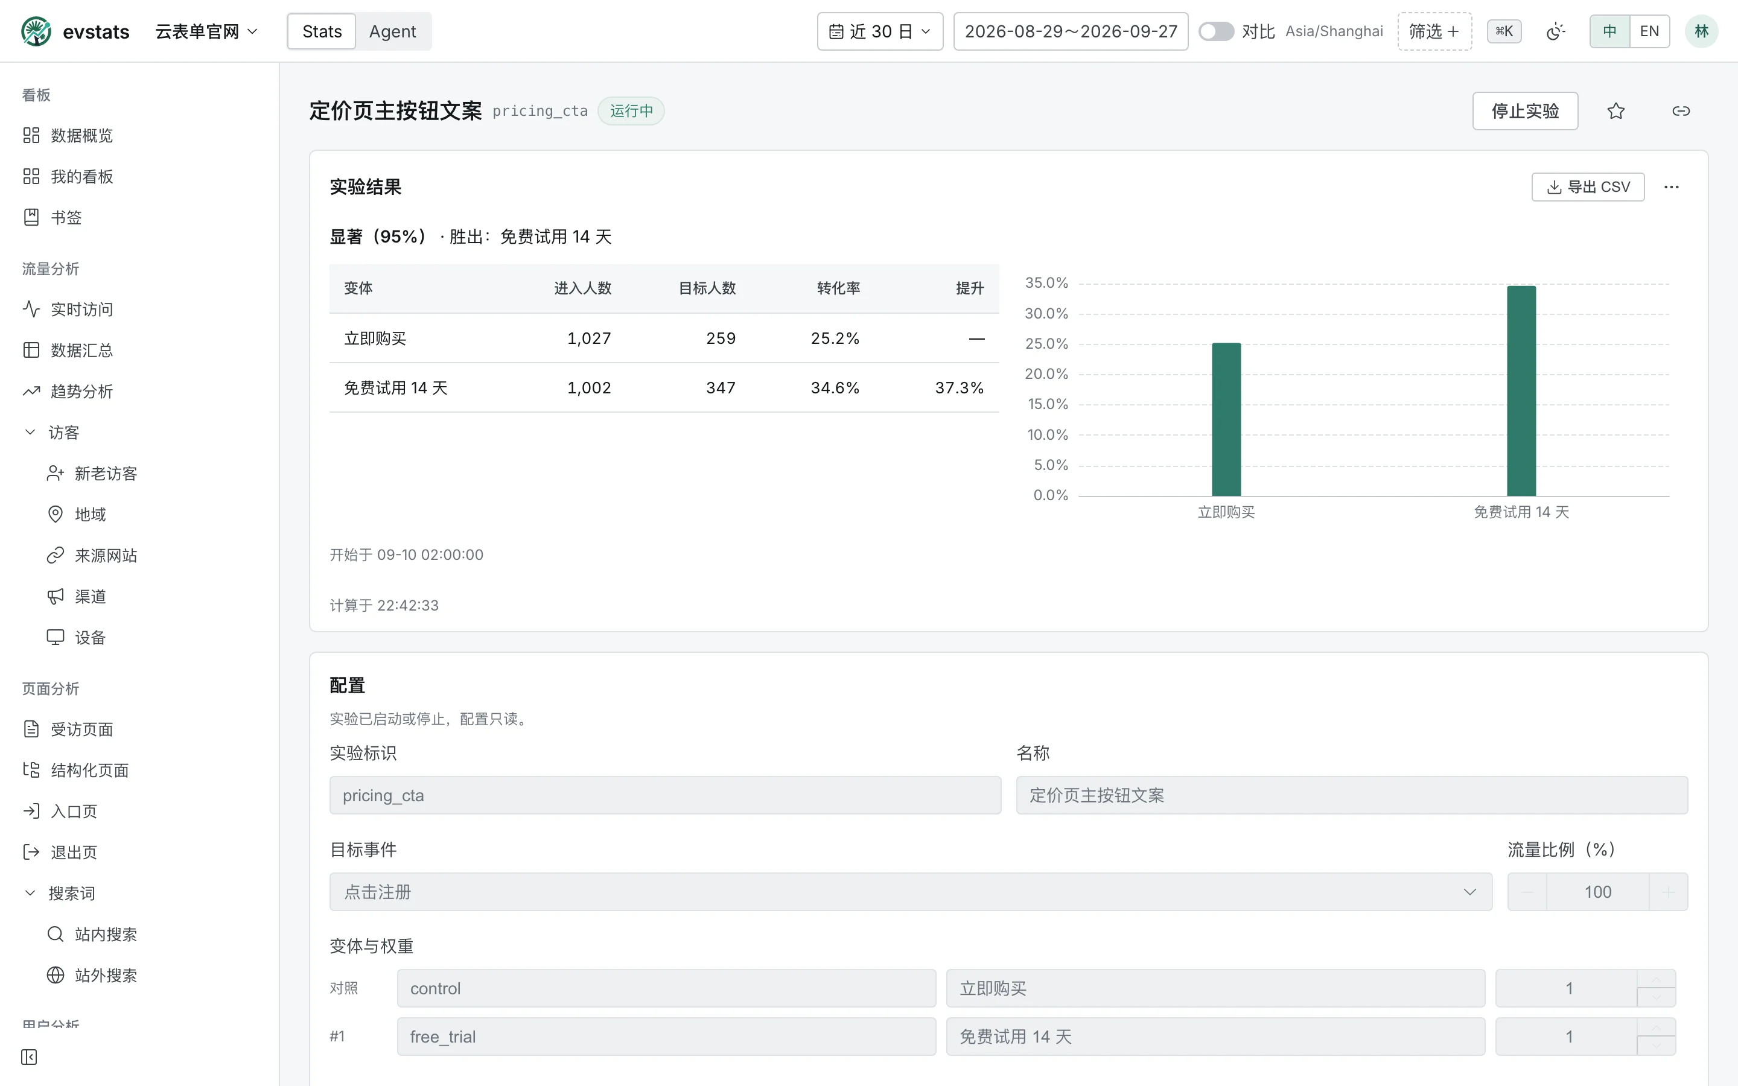Toggle the 对比 compare switch

coord(1216,31)
